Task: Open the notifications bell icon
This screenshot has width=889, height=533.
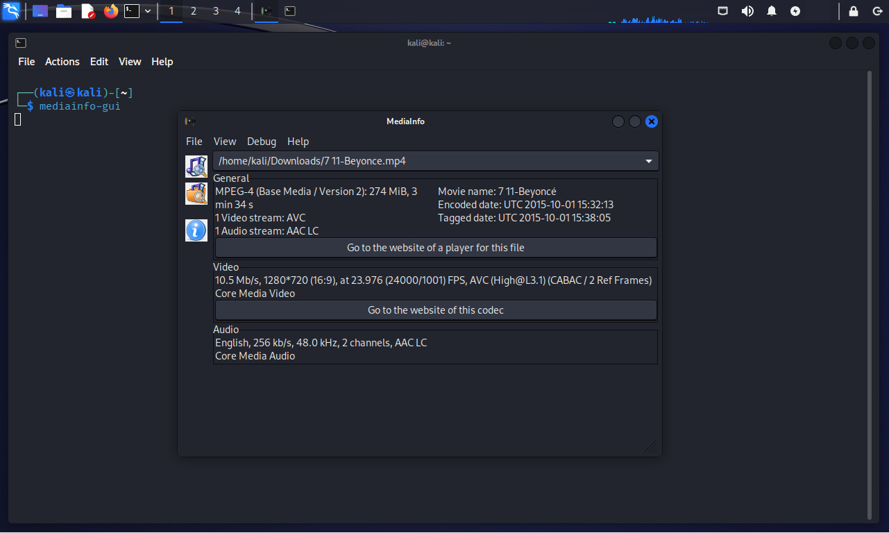Action: click(x=772, y=11)
